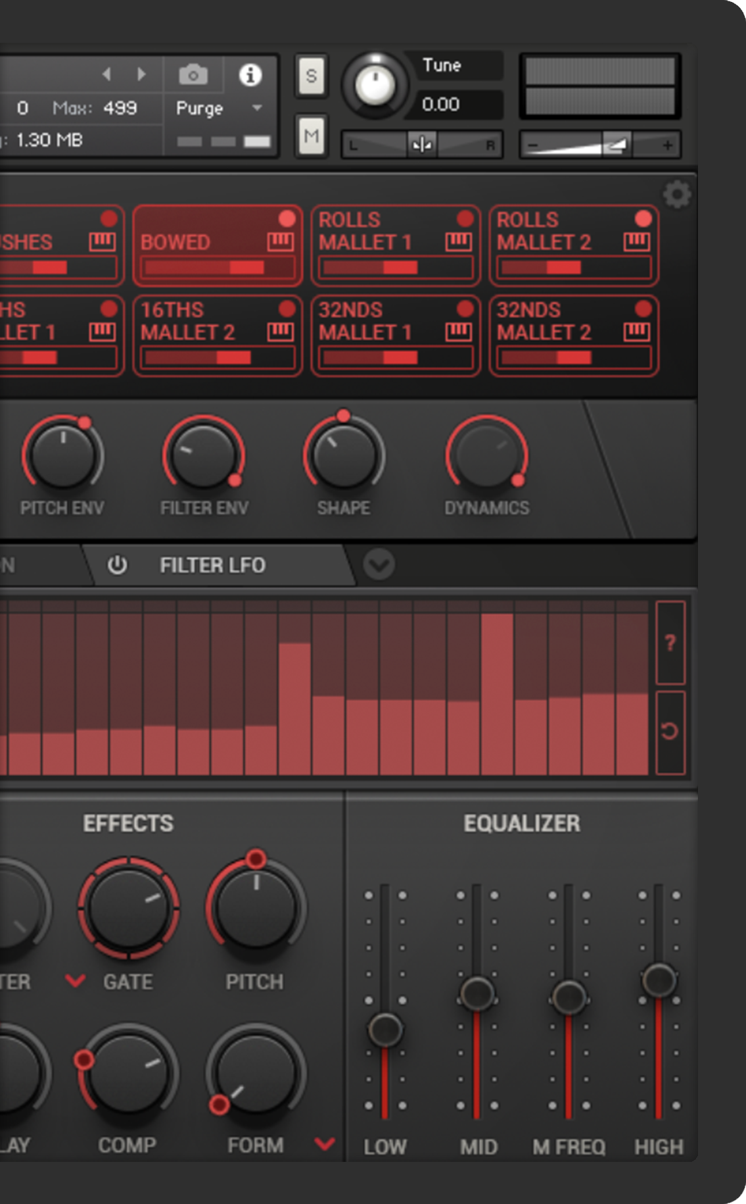This screenshot has width=746, height=1204.
Task: Click the camera snapshot icon
Action: 193,75
